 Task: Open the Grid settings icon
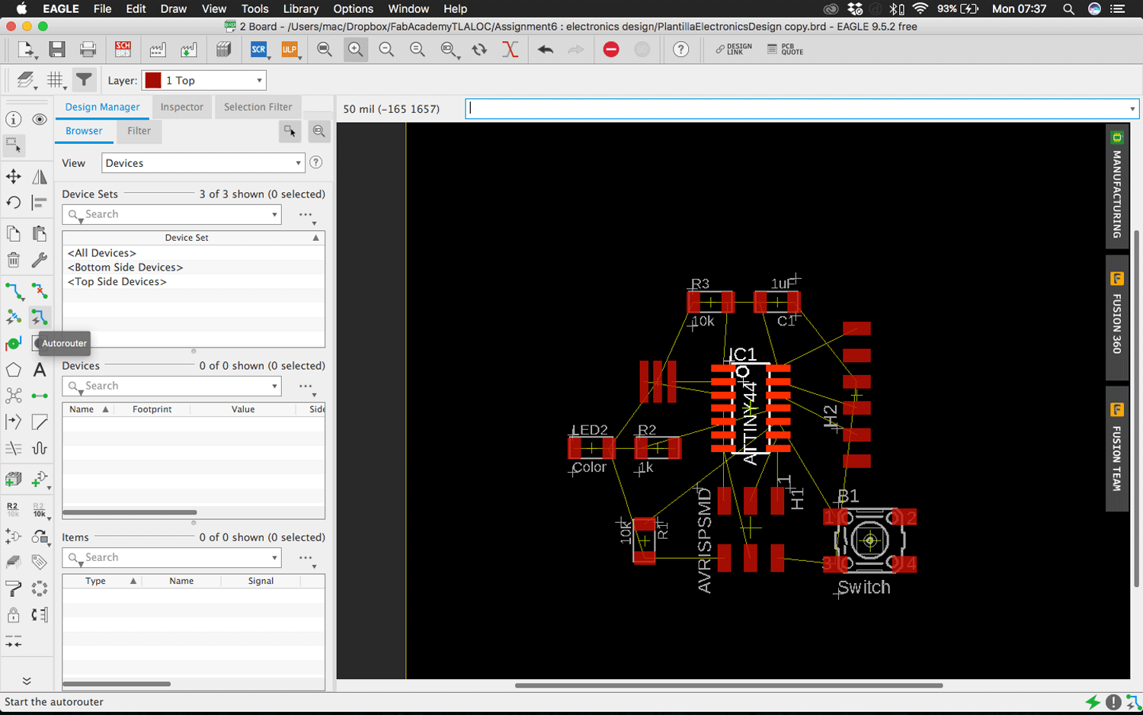point(55,80)
